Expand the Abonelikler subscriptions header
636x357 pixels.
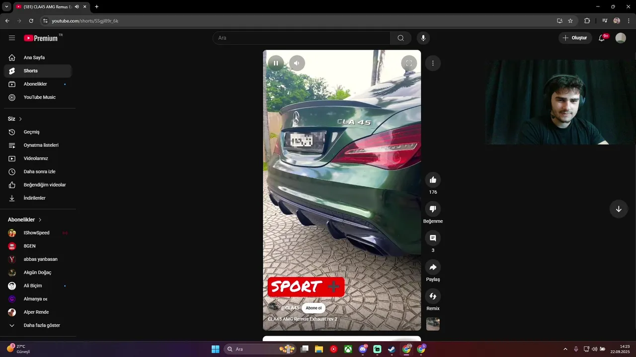click(25, 220)
